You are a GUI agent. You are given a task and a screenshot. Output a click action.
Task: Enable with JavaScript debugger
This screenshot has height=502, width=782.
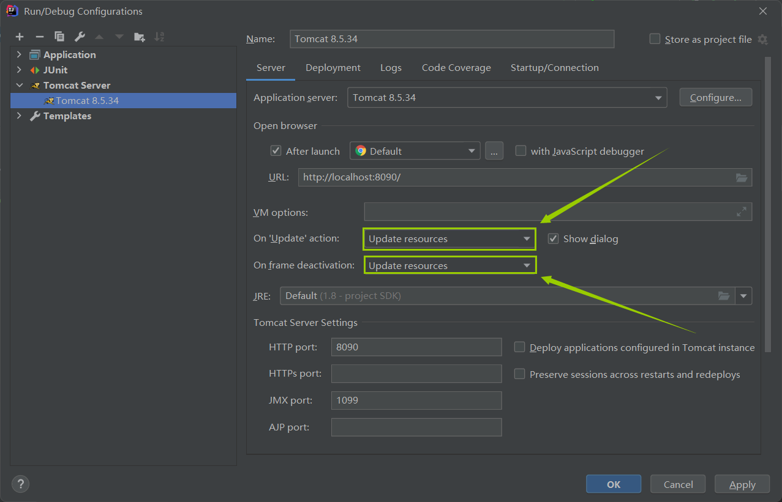pos(521,150)
